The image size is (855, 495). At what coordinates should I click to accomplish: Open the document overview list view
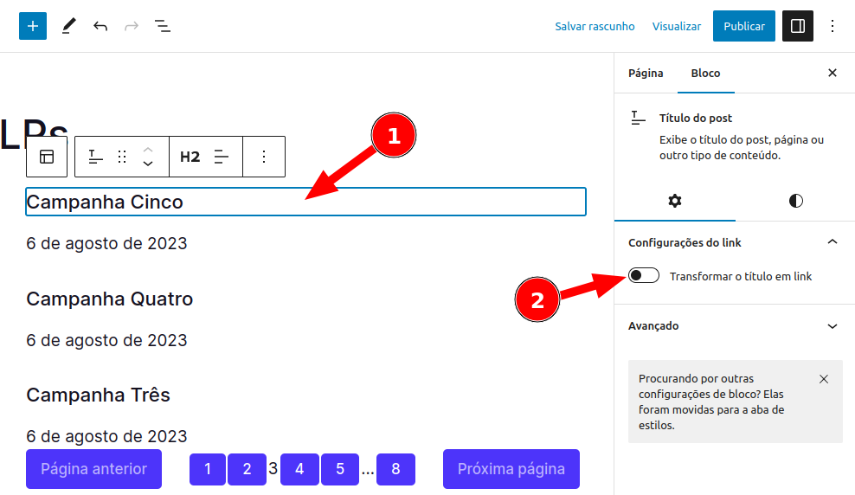(x=163, y=26)
